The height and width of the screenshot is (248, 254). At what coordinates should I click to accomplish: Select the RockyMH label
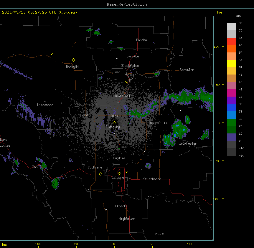(72, 67)
